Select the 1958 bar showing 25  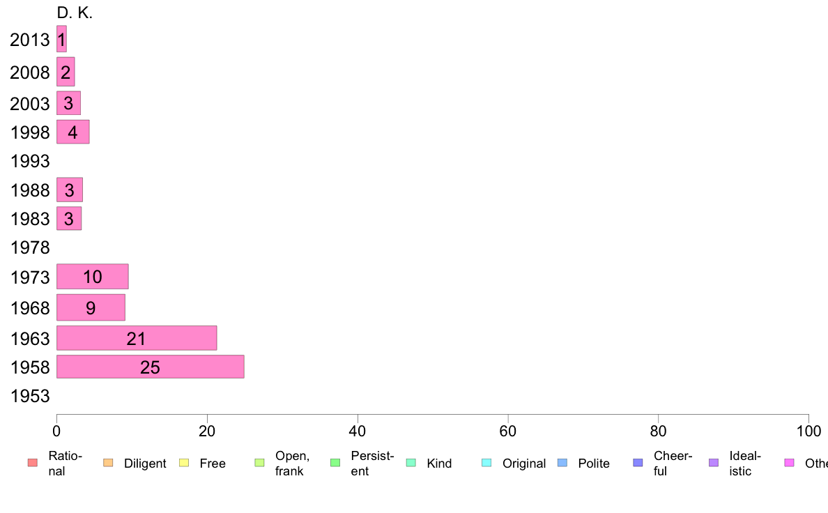click(151, 367)
